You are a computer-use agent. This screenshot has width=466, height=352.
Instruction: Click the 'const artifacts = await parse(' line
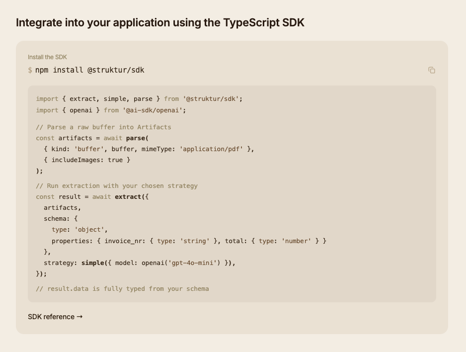[92, 138]
